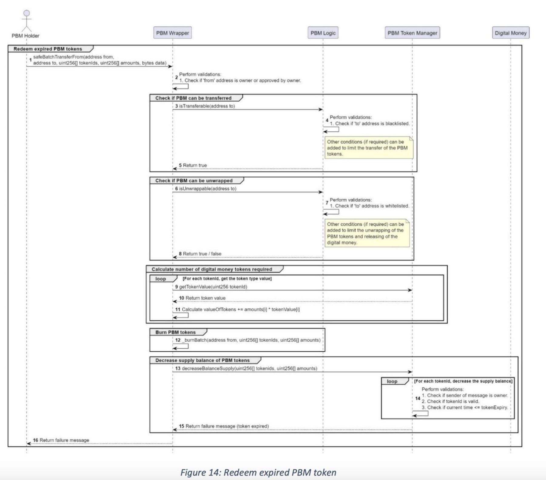Select the Digital Money participant box
Viewport: 546px width, 480px height.
pyautogui.click(x=511, y=33)
